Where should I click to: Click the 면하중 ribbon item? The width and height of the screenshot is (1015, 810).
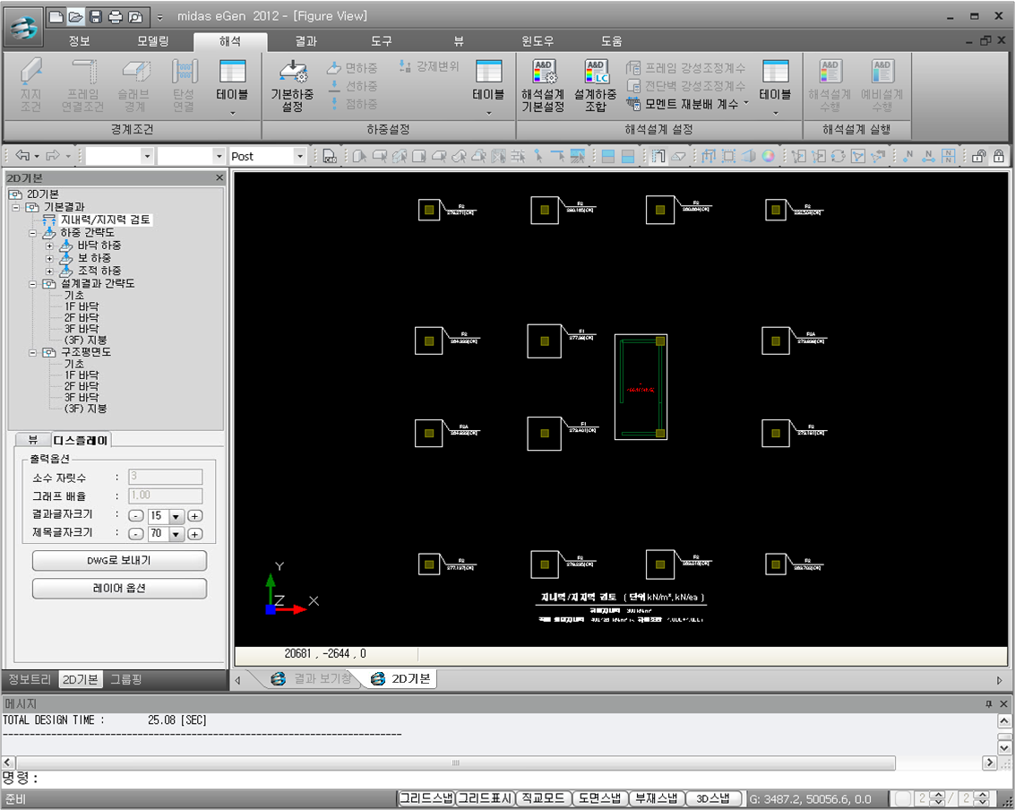[x=353, y=67]
